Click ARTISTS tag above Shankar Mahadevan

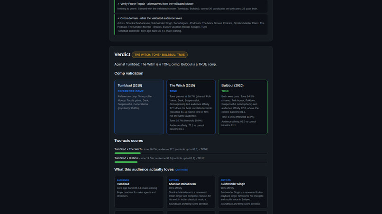(174, 180)
